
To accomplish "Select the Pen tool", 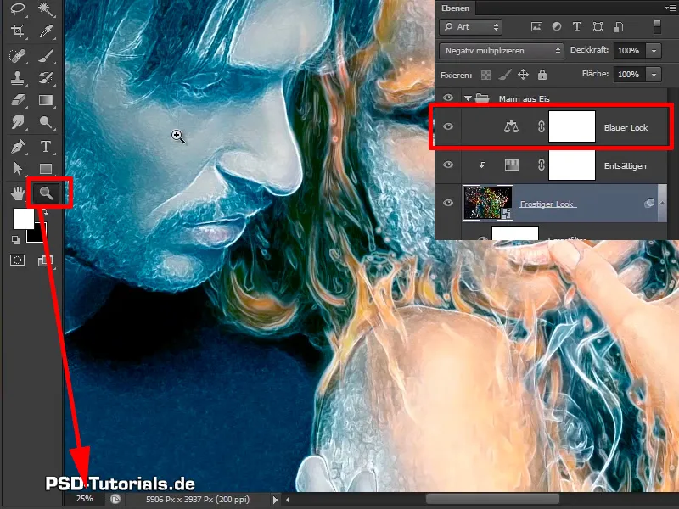I will (x=18, y=146).
